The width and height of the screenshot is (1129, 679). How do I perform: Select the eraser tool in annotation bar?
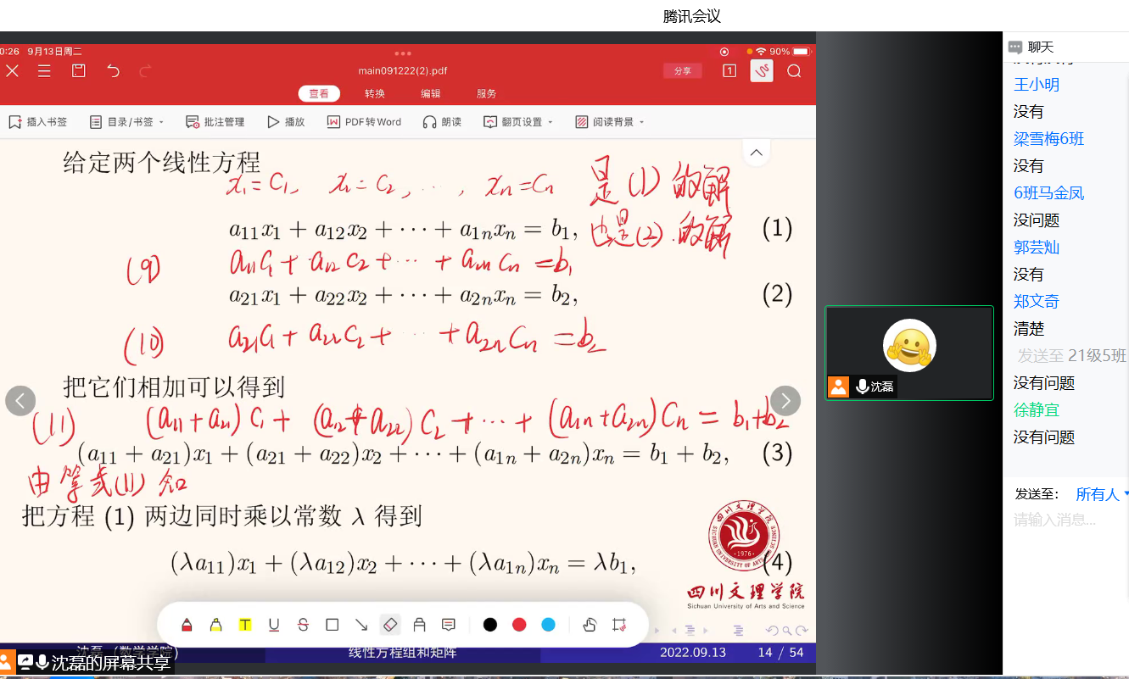pos(389,625)
